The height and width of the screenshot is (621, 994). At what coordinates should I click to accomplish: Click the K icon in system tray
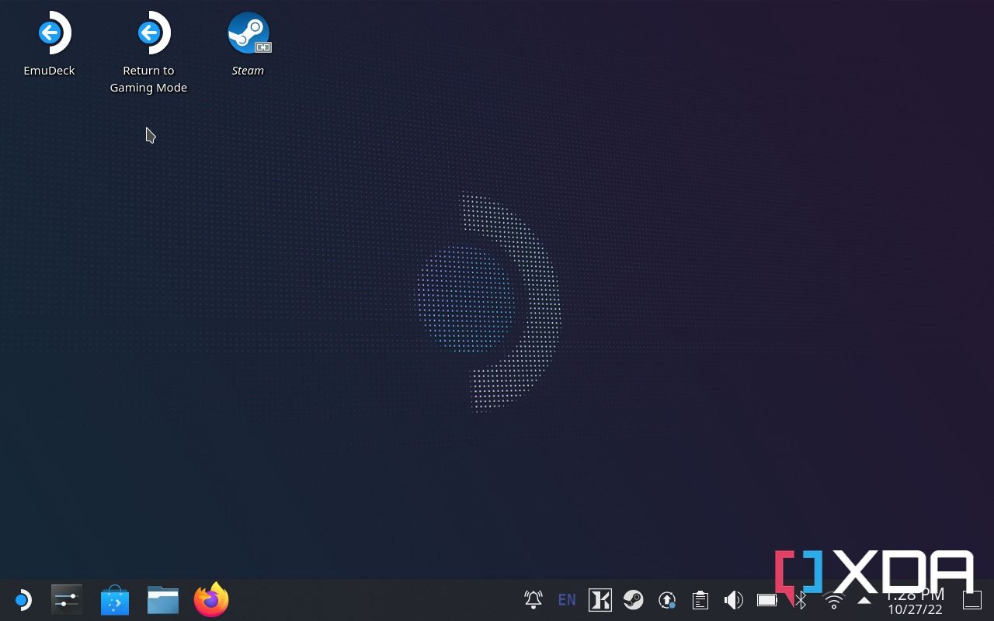point(600,600)
